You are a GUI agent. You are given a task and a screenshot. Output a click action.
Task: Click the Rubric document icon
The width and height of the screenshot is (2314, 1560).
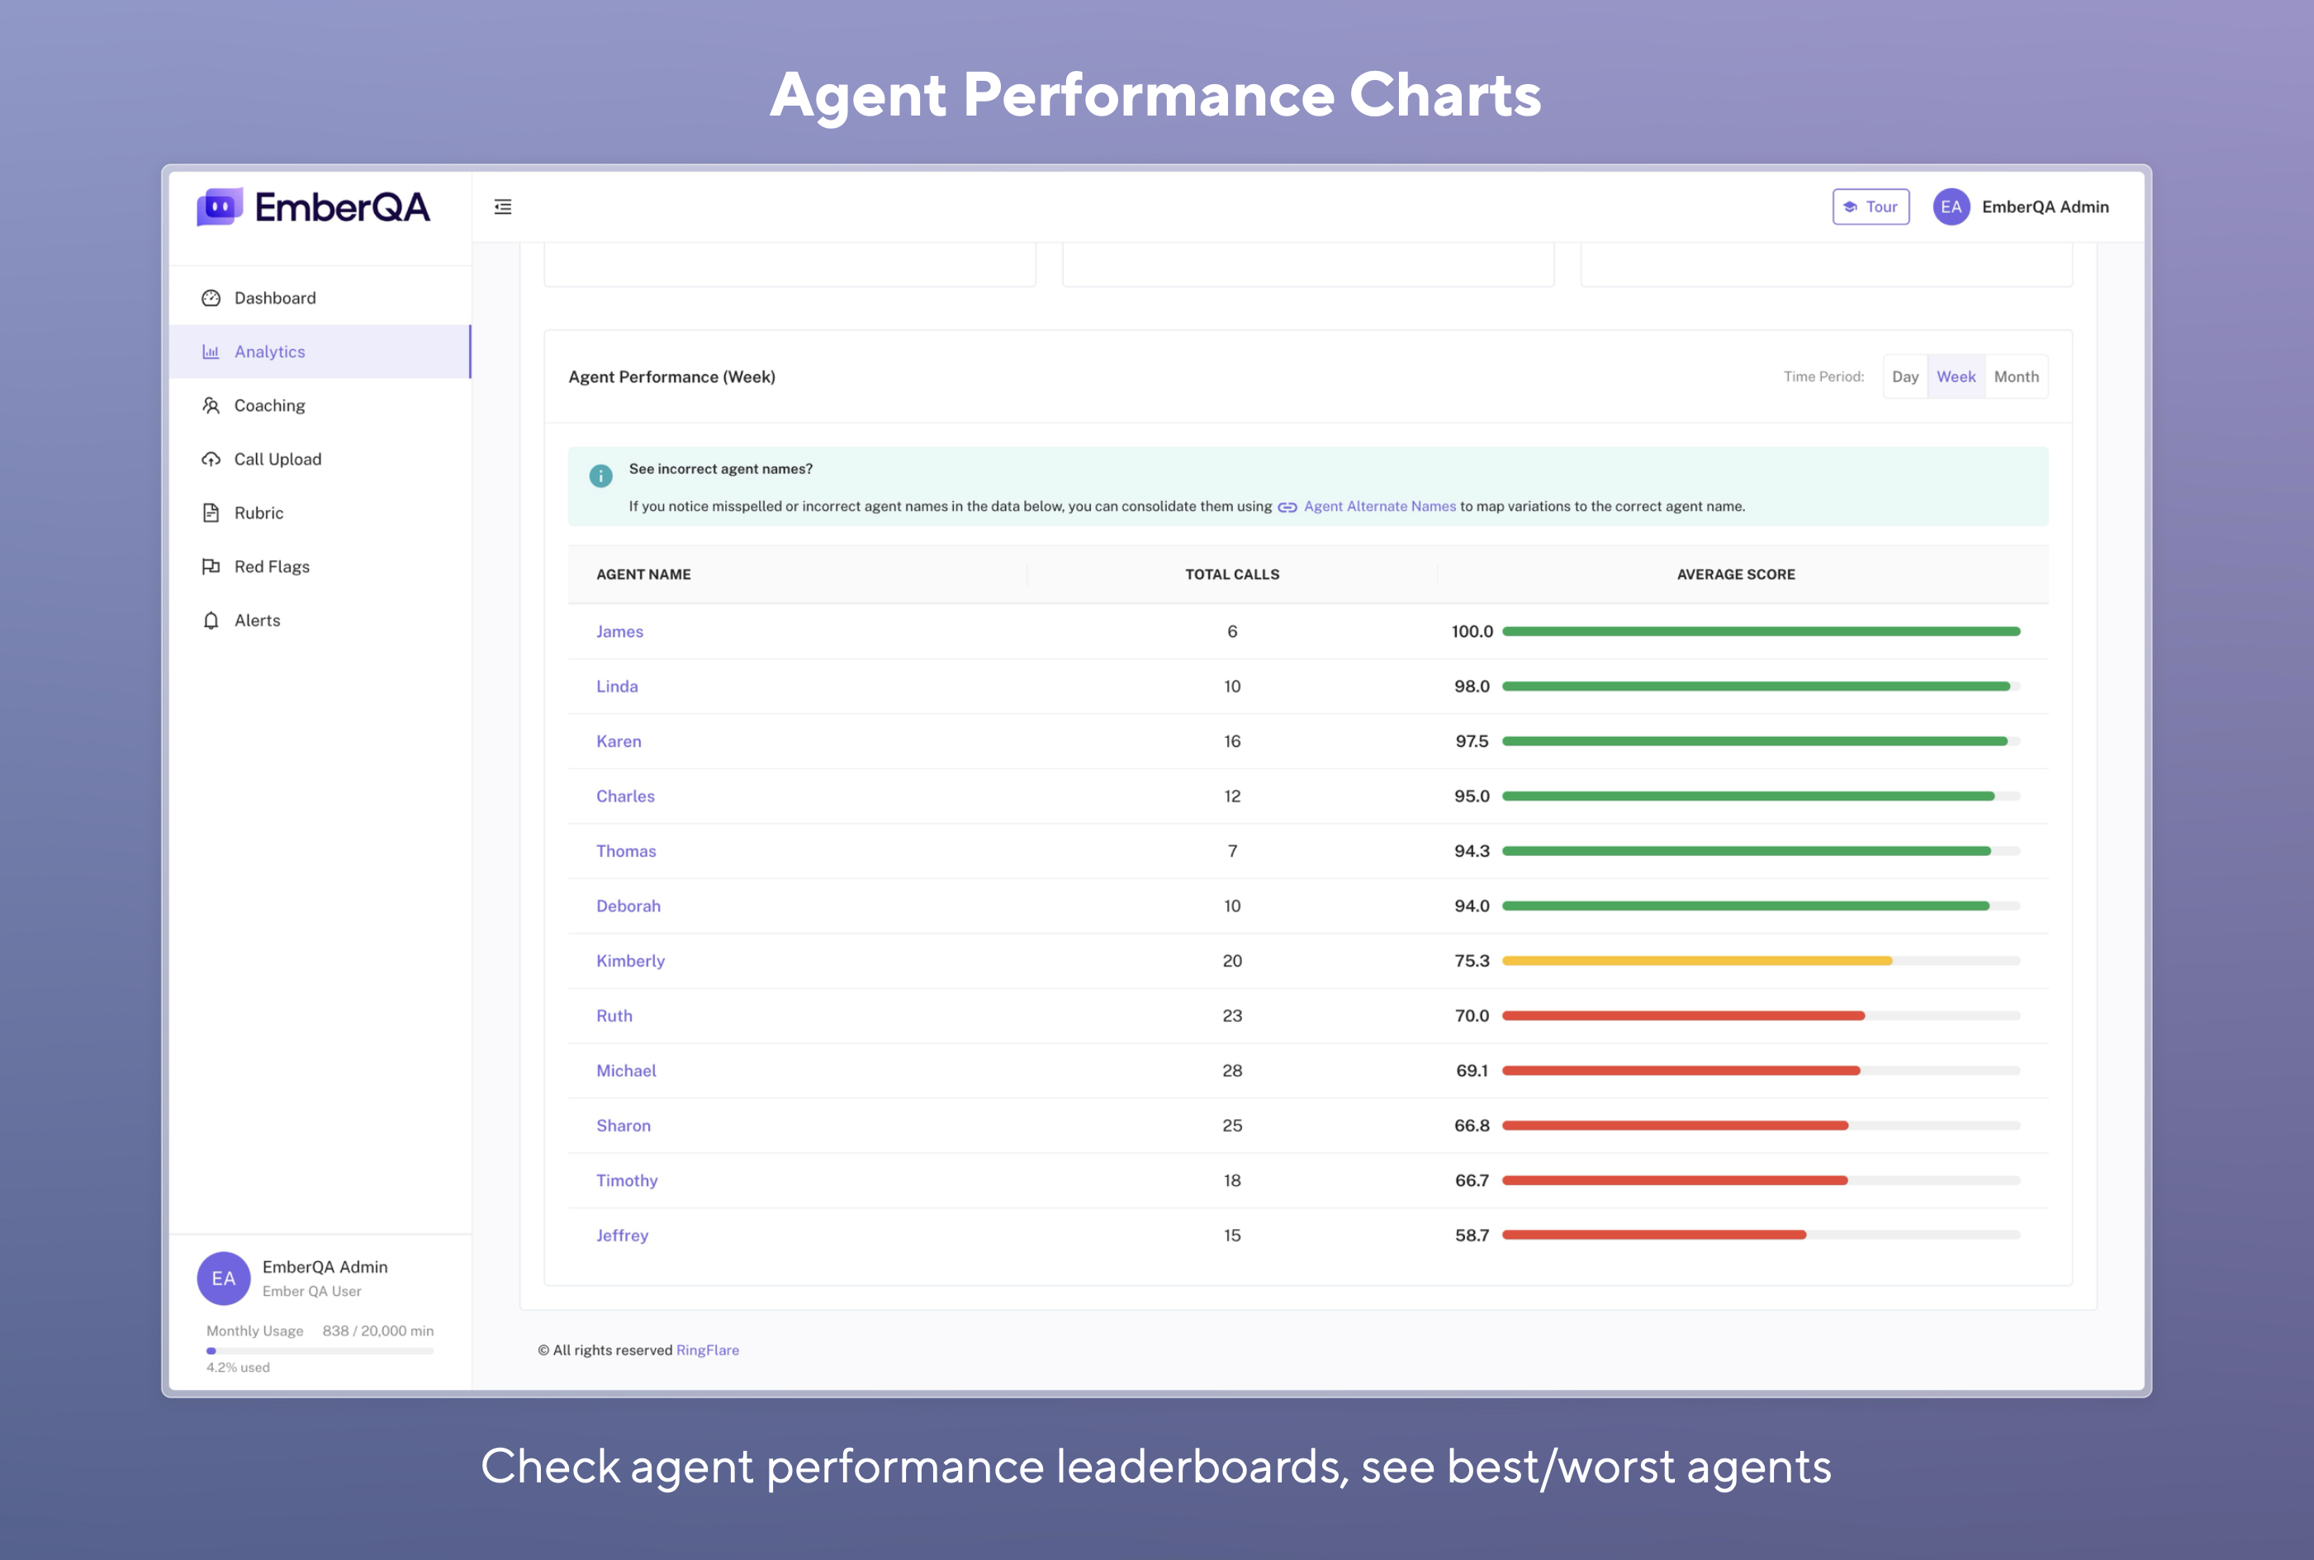(x=211, y=513)
